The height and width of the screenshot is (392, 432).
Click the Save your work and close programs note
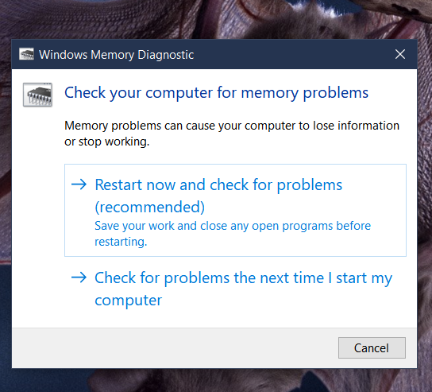coord(233,234)
